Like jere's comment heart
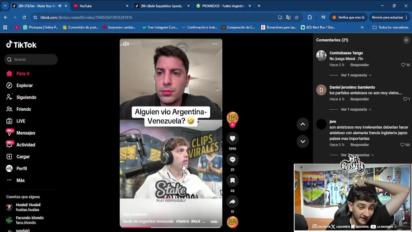Image resolution: width=412 pixels, height=232 pixels. [x=402, y=145]
